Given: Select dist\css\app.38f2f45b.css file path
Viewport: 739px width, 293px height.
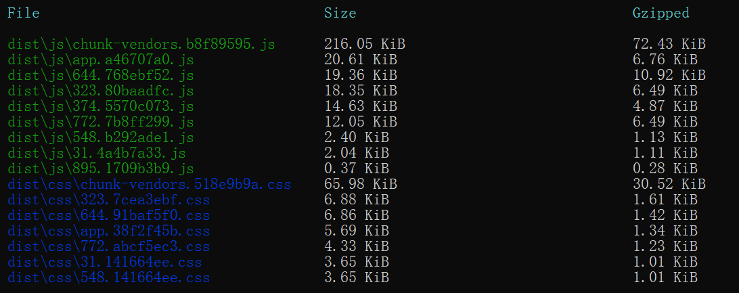Looking at the screenshot, I should pyautogui.click(x=108, y=231).
